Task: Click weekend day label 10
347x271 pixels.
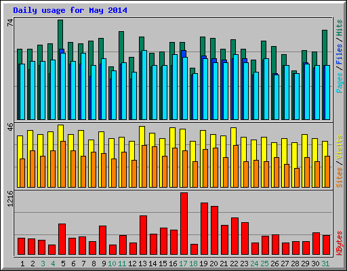Action: pos(112,264)
